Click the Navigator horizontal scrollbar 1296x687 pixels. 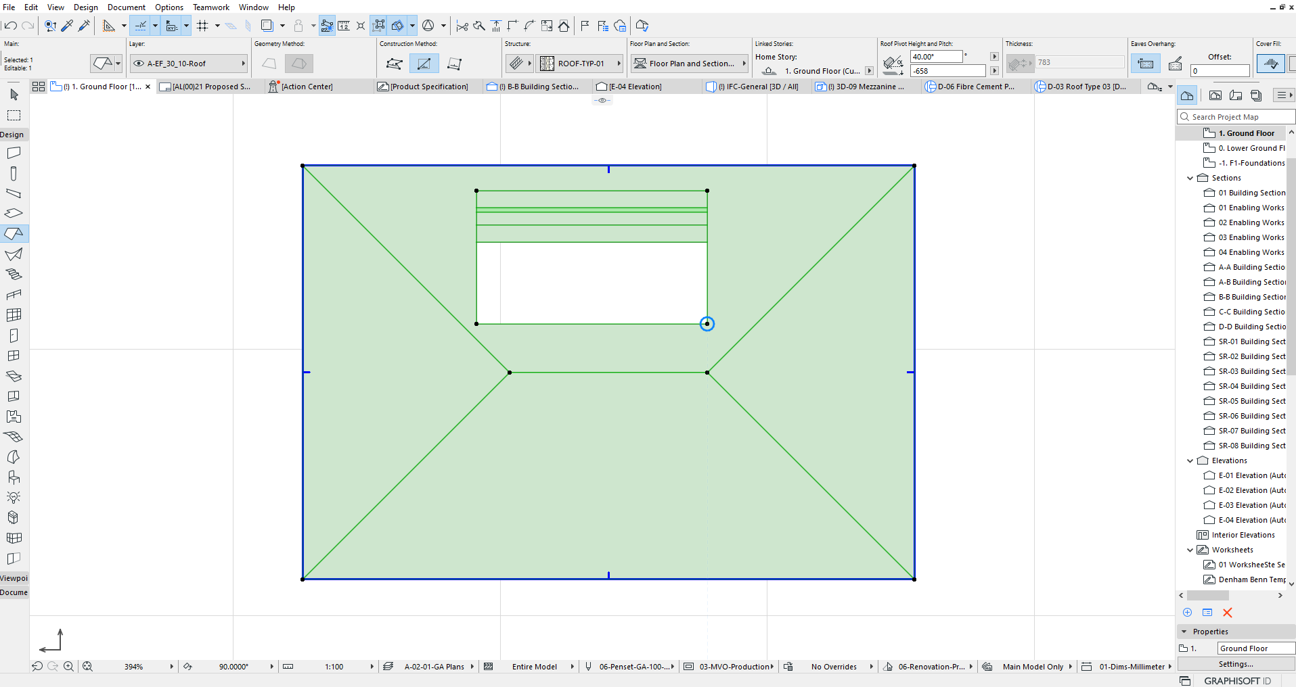point(1208,596)
